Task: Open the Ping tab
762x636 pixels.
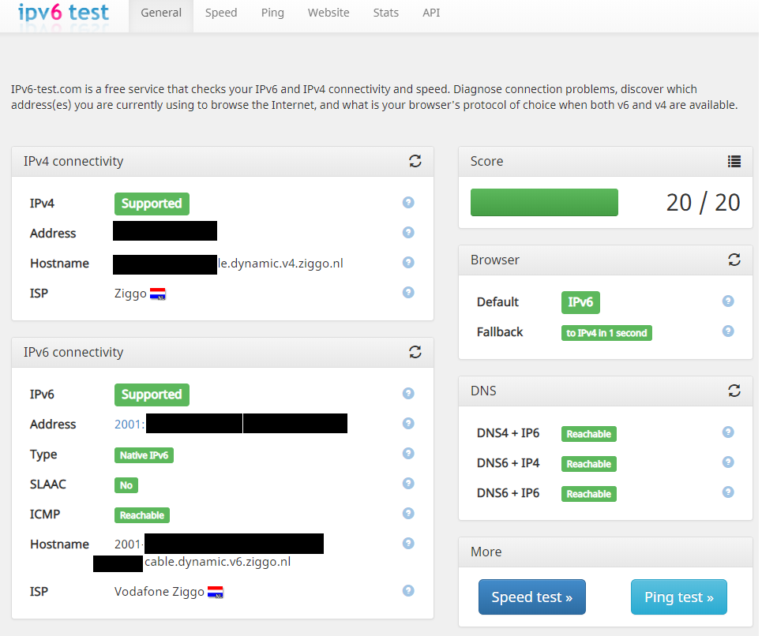Action: pyautogui.click(x=272, y=13)
